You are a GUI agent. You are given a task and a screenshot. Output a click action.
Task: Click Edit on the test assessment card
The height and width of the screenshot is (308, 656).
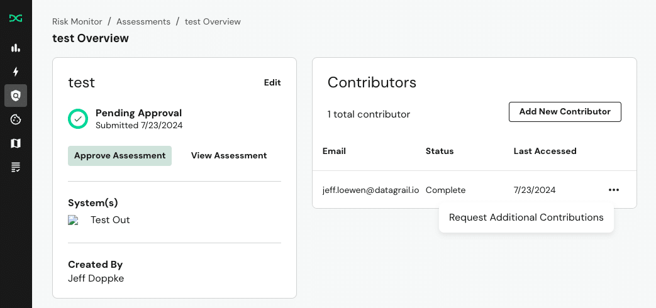272,82
